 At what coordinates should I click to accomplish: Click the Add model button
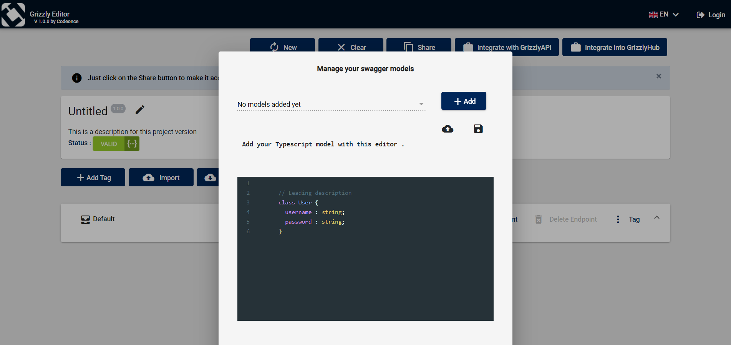point(464,101)
